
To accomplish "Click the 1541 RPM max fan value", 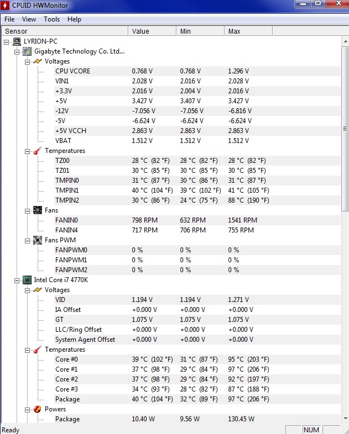I will coord(243,220).
